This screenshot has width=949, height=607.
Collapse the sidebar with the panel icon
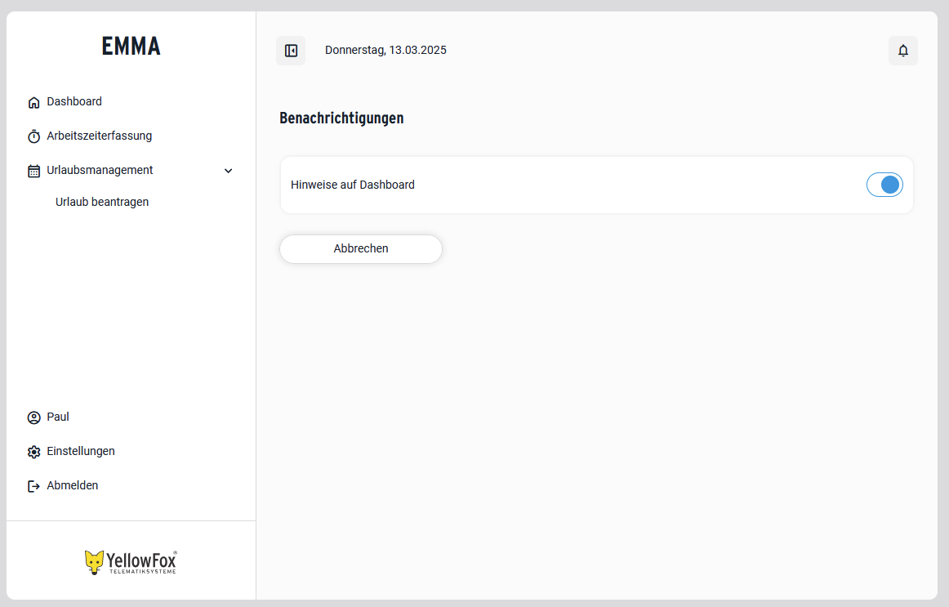coord(291,51)
